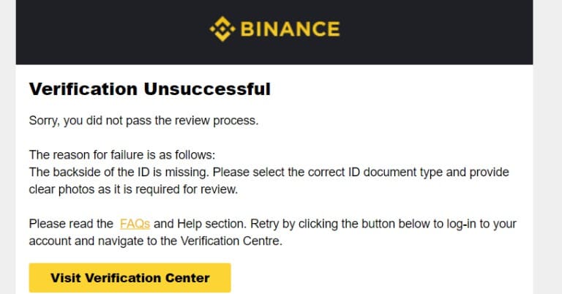Click the 'Verification Centre' text ending the paragraph
The width and height of the screenshot is (562, 294).
point(231,241)
